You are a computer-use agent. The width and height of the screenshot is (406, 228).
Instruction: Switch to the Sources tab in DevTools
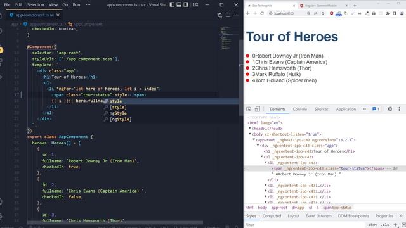(x=322, y=109)
